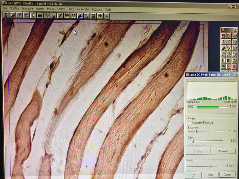Click the Help button in Twain Setup
This screenshot has width=239, height=179.
[x=210, y=175]
